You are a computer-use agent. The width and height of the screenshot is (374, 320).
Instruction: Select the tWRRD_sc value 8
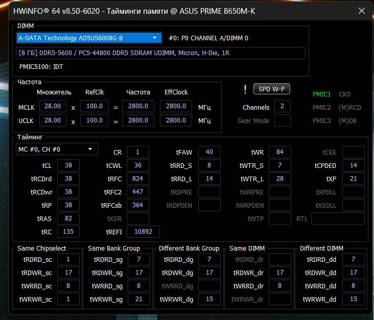[x=68, y=286]
